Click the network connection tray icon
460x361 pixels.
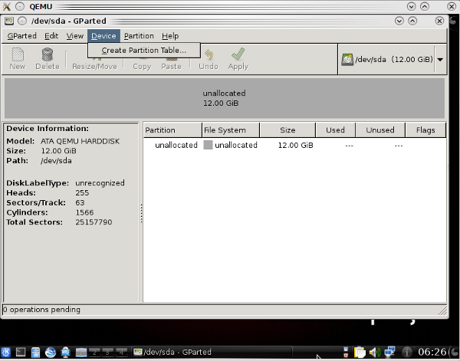pyautogui.click(x=389, y=352)
